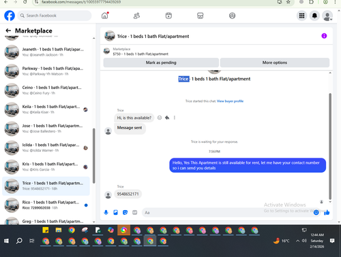Click the volume speaker tray icon
This screenshot has width=341, height=257.
point(304,241)
